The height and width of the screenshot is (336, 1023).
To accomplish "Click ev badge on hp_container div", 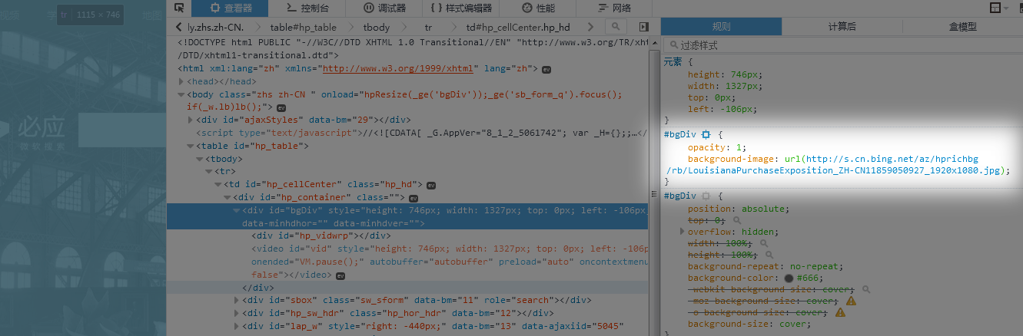I will tap(415, 198).
